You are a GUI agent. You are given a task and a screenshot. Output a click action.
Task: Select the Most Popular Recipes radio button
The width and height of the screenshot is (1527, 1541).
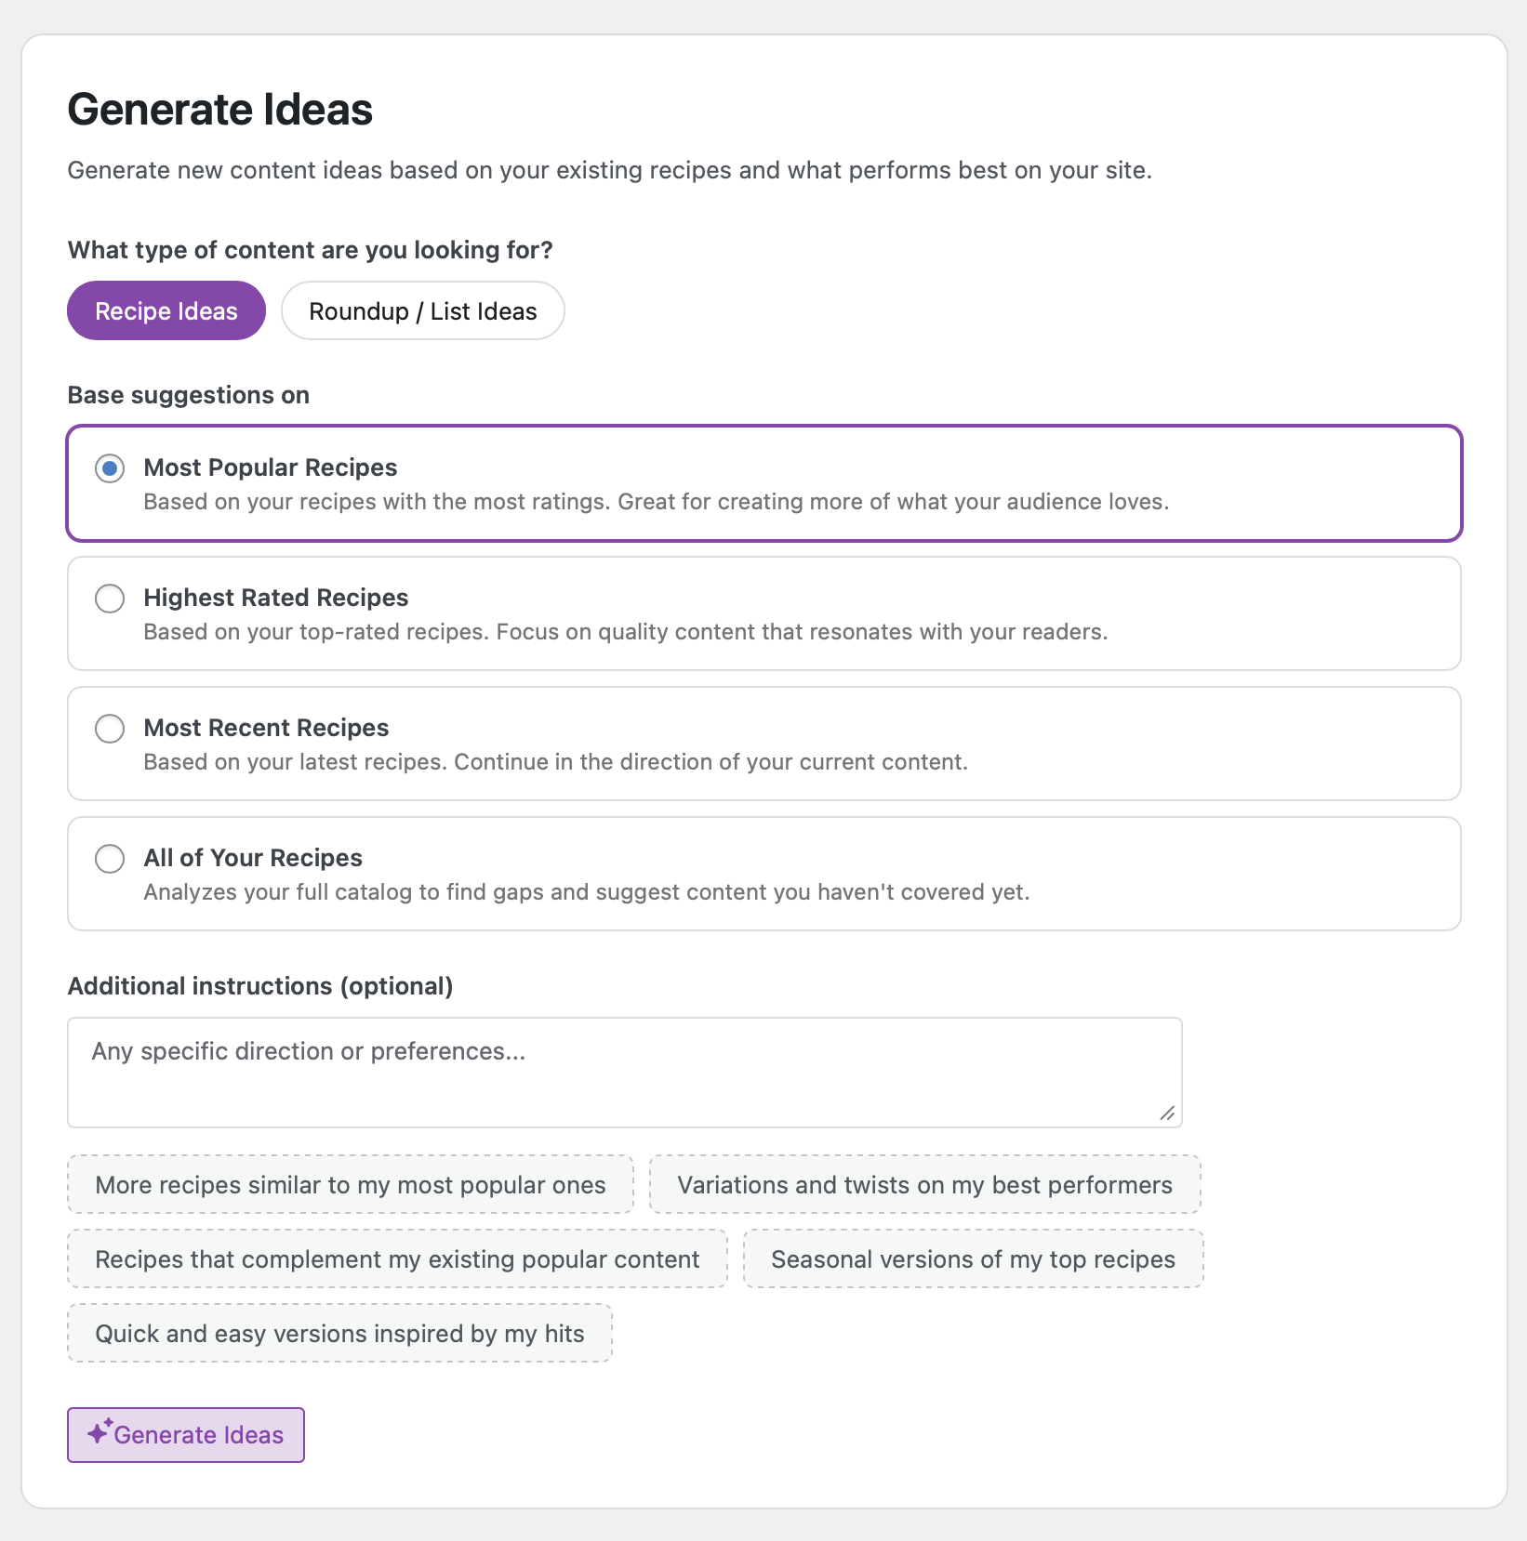pos(110,468)
